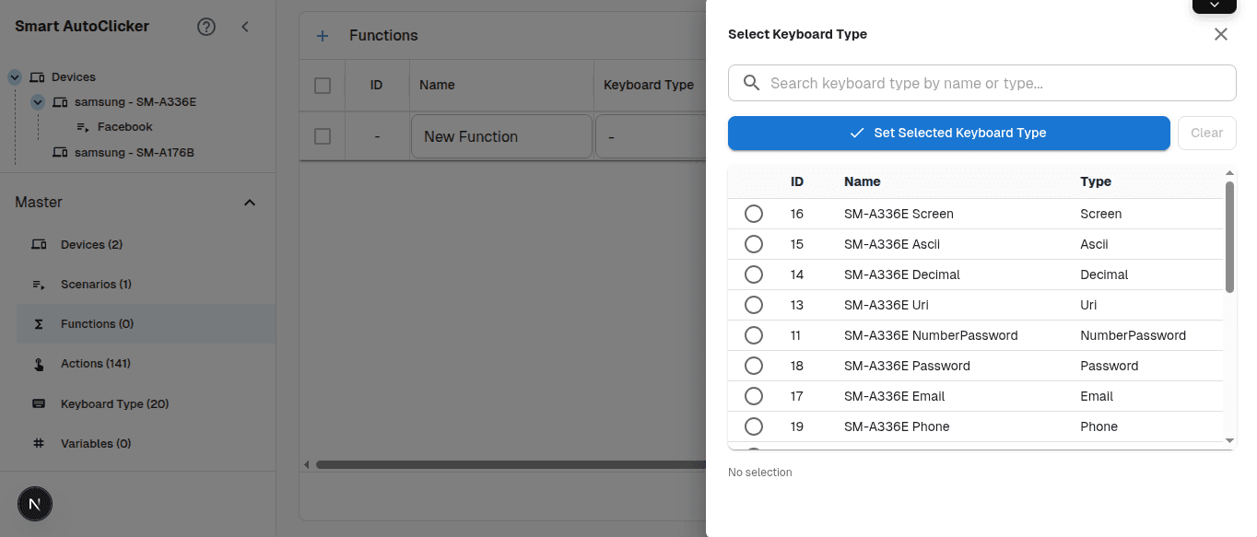Click the plus icon to add a function
Image resolution: width=1257 pixels, height=537 pixels.
323,35
